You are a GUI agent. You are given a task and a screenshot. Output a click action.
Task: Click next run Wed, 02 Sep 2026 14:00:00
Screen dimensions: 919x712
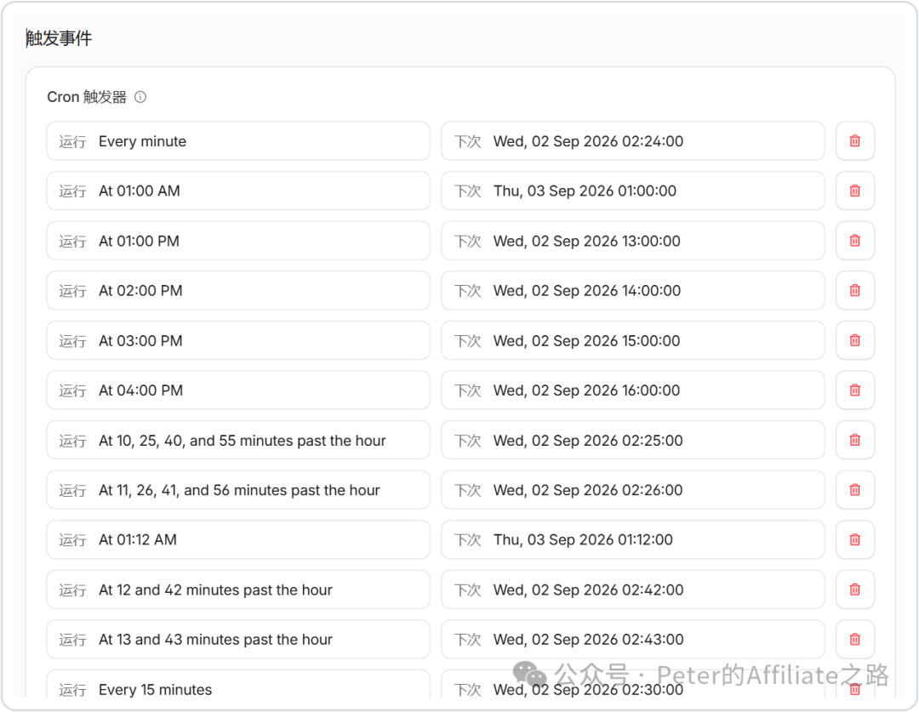click(x=633, y=290)
